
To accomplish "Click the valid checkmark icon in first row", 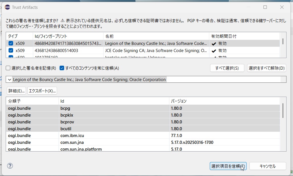I will click(x=214, y=44).
